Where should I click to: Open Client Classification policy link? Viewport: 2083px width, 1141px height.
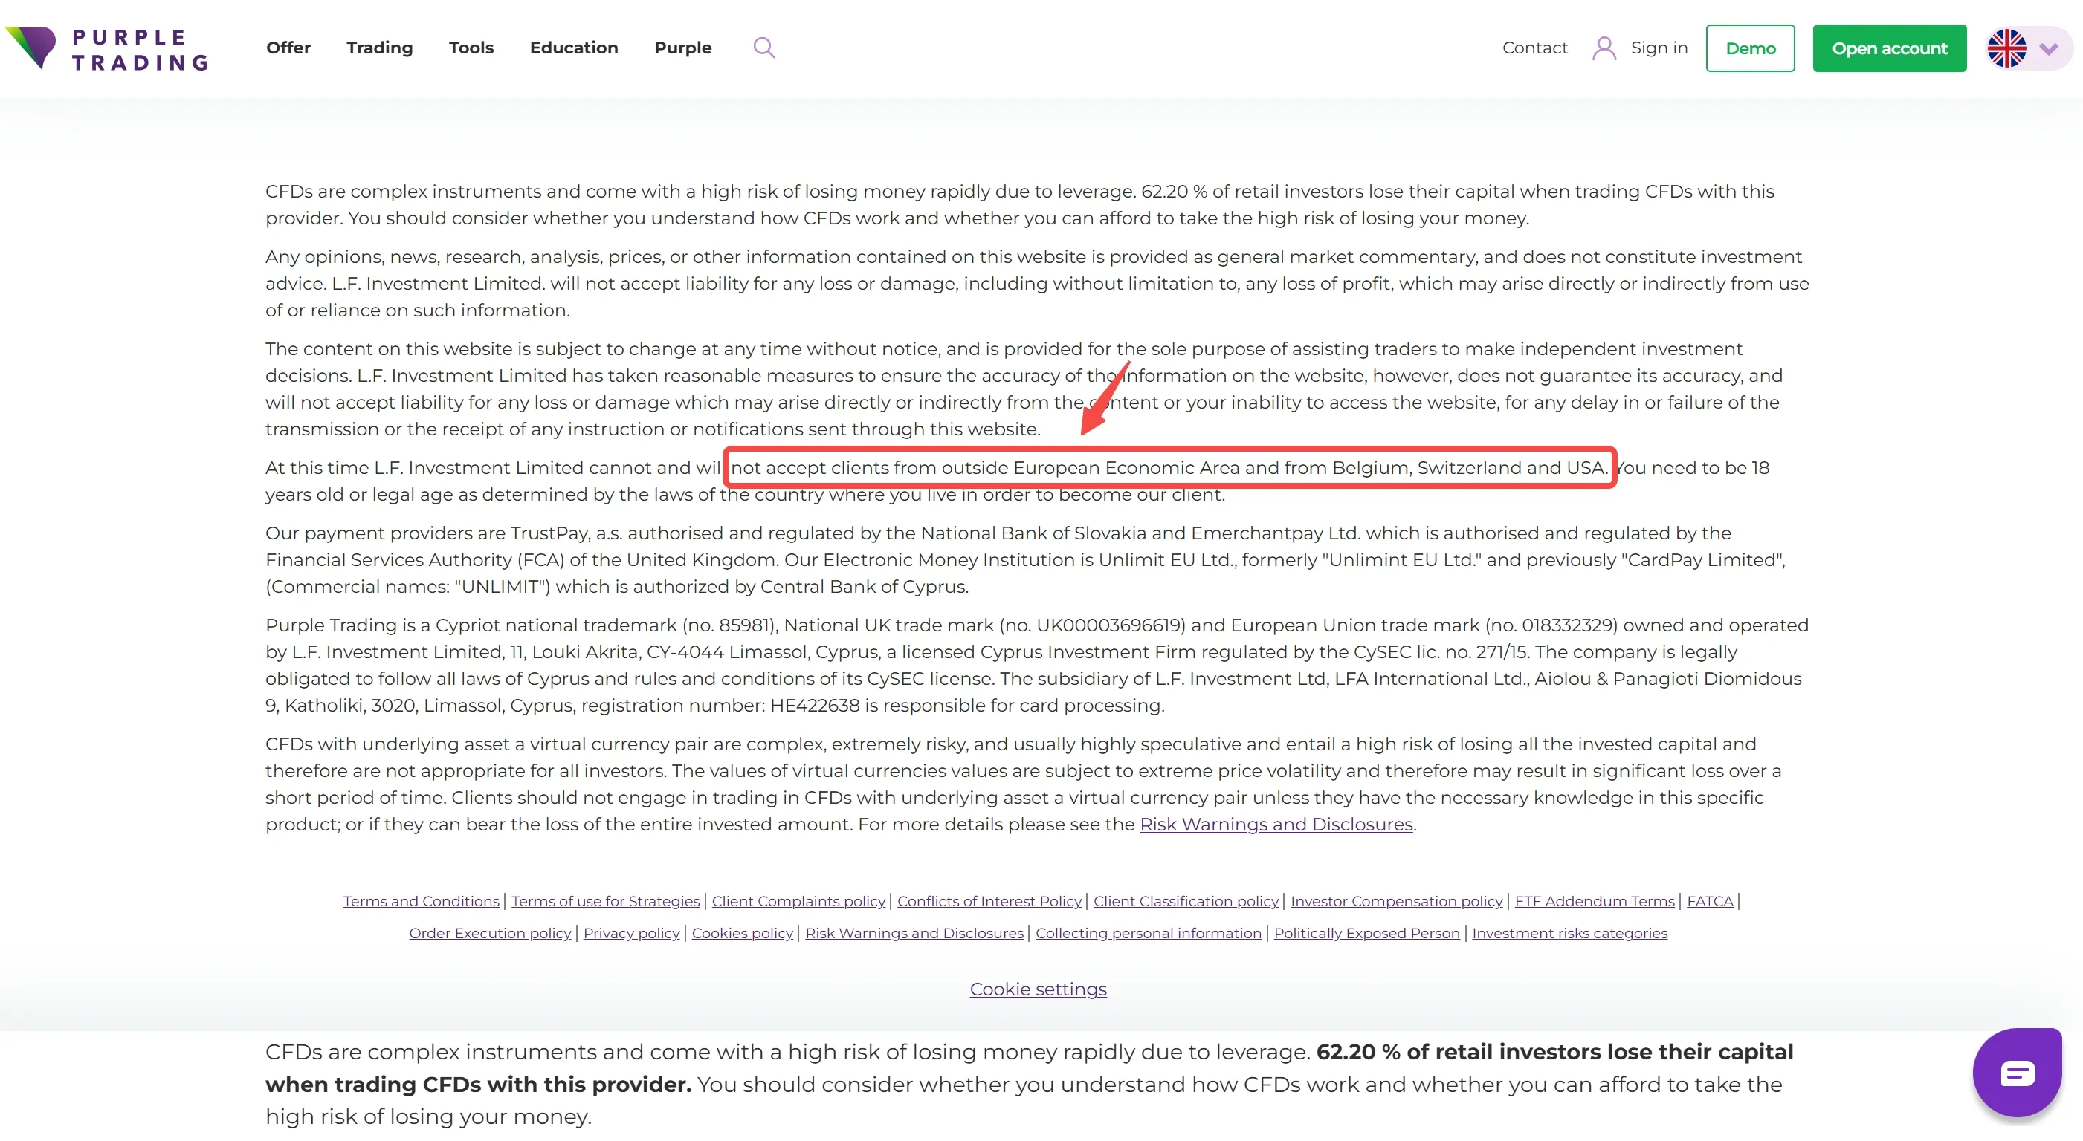[1186, 901]
